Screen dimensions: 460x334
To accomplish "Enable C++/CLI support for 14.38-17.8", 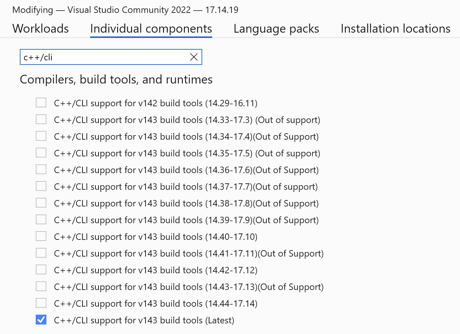I will (41, 202).
